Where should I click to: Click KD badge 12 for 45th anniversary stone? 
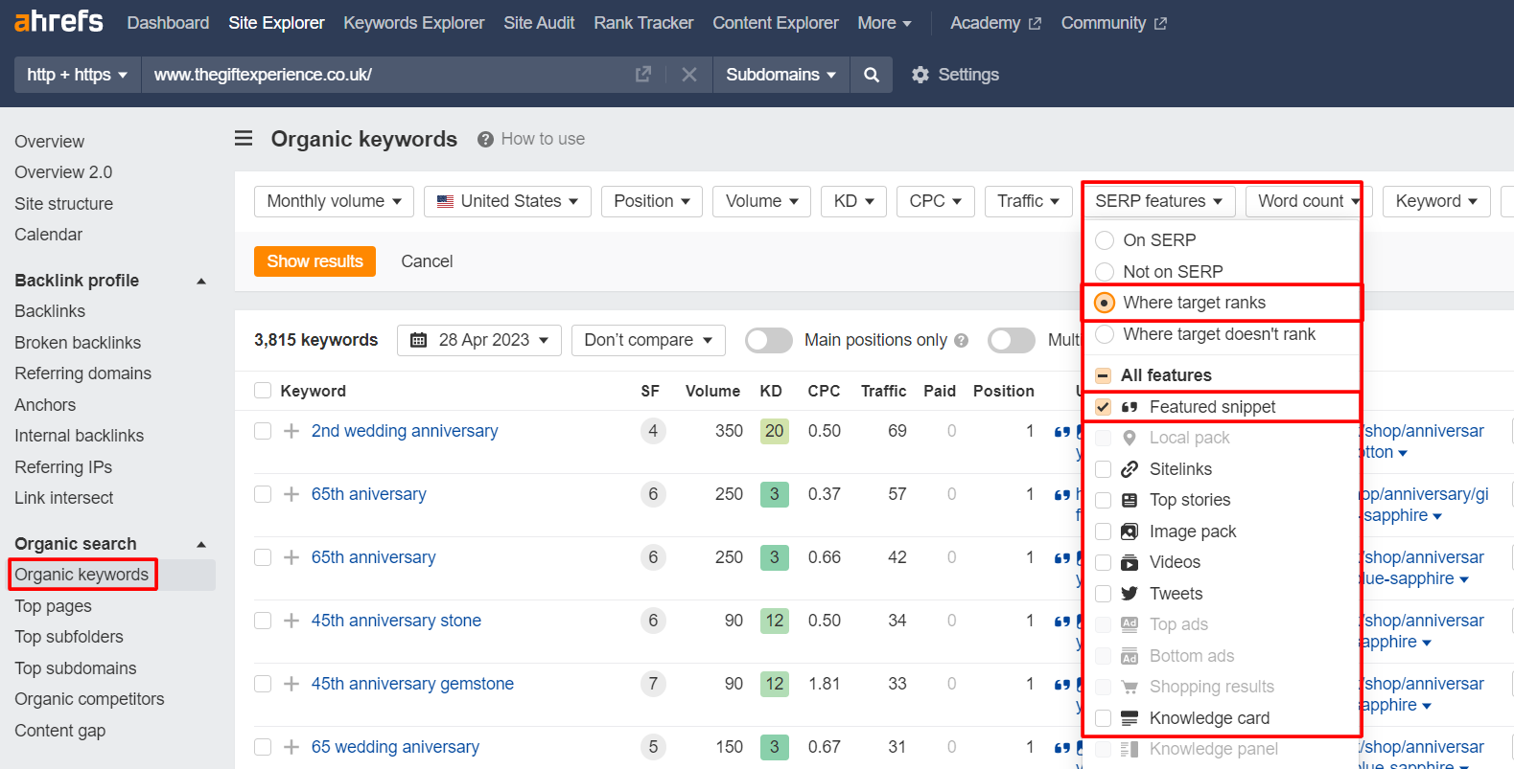pos(774,621)
